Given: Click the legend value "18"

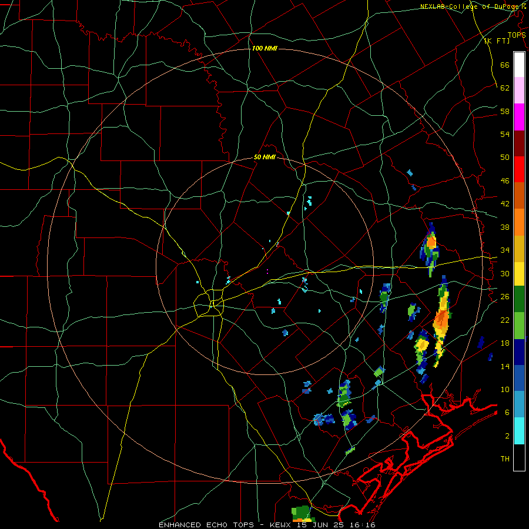Looking at the screenshot, I should point(505,343).
